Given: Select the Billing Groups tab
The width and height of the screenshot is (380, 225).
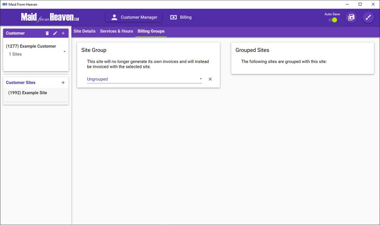Looking at the screenshot, I should click(151, 31).
